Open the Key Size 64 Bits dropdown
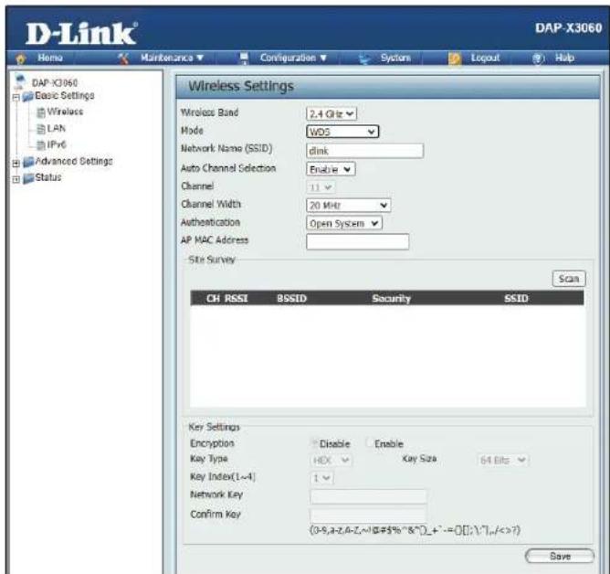The image size is (610, 574). click(502, 461)
